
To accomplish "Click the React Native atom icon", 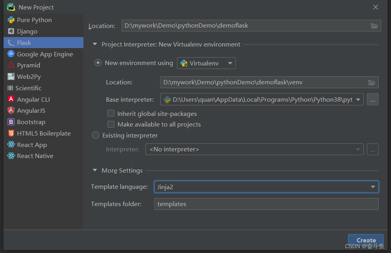I will tap(11, 156).
